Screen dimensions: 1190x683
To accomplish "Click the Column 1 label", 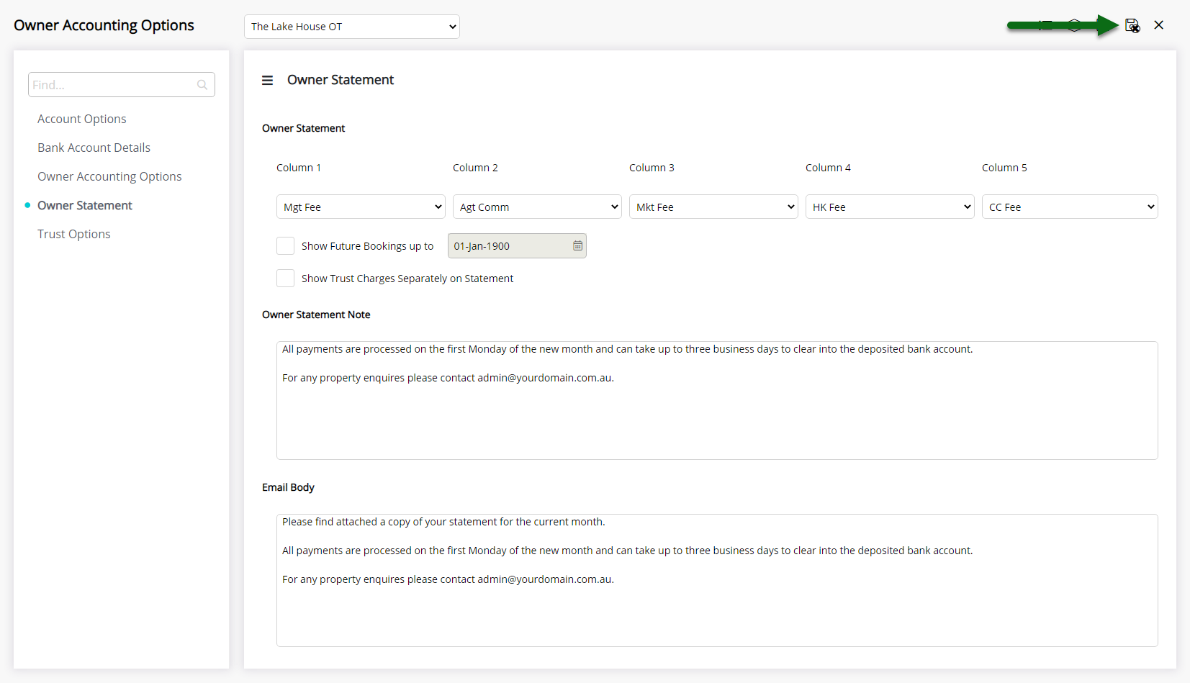I will (x=299, y=168).
